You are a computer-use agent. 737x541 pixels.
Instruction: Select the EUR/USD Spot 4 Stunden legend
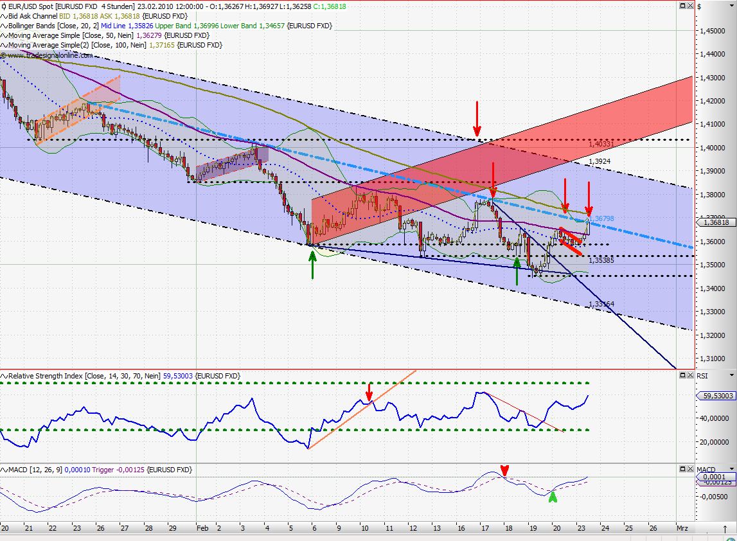point(177,6)
